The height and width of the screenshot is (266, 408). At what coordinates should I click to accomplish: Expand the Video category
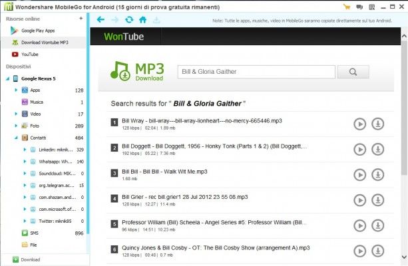[16, 114]
